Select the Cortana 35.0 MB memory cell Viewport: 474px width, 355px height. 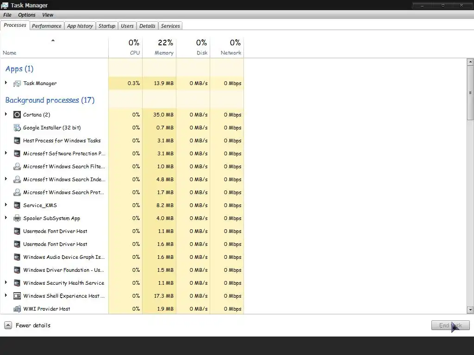(x=159, y=115)
